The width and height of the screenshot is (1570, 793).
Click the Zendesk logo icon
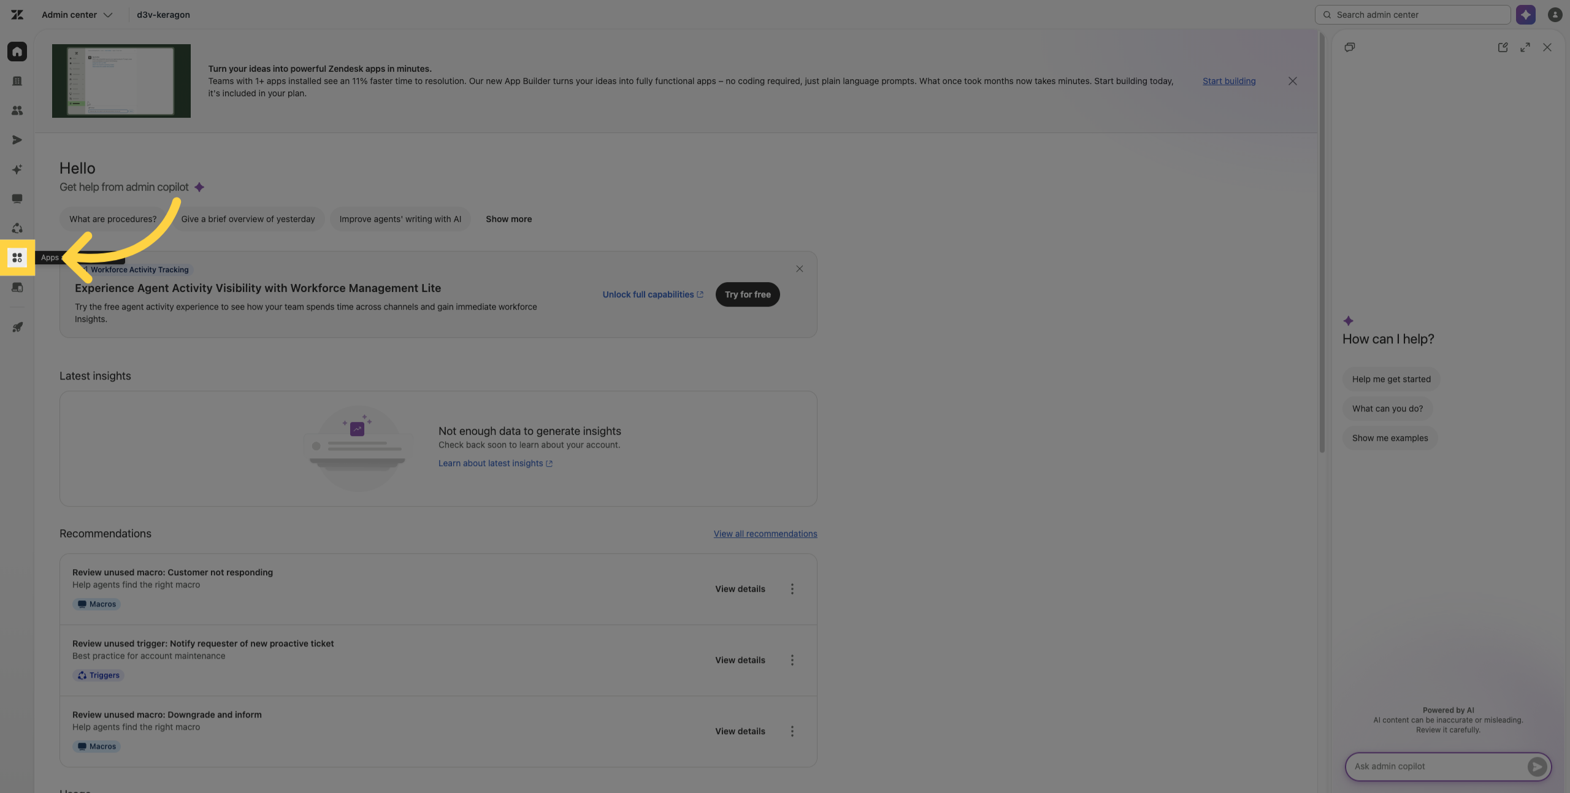click(17, 15)
